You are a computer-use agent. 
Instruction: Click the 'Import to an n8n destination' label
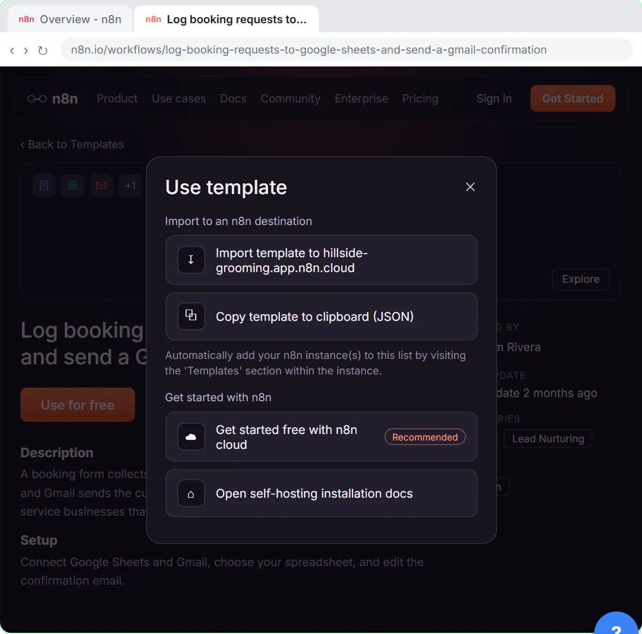click(x=238, y=221)
